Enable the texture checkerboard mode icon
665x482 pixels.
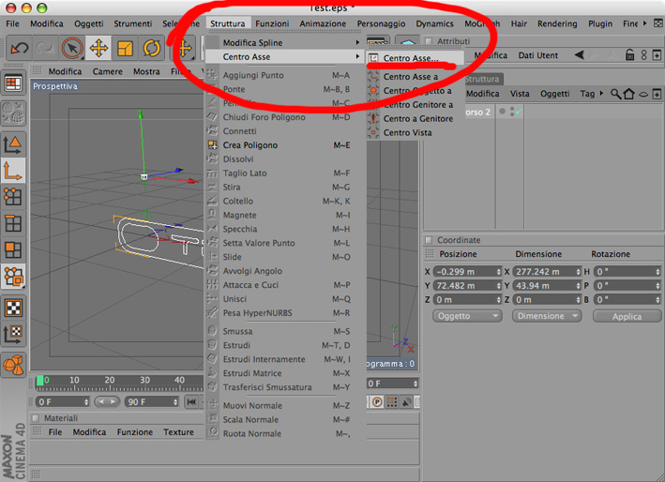pyautogui.click(x=13, y=308)
